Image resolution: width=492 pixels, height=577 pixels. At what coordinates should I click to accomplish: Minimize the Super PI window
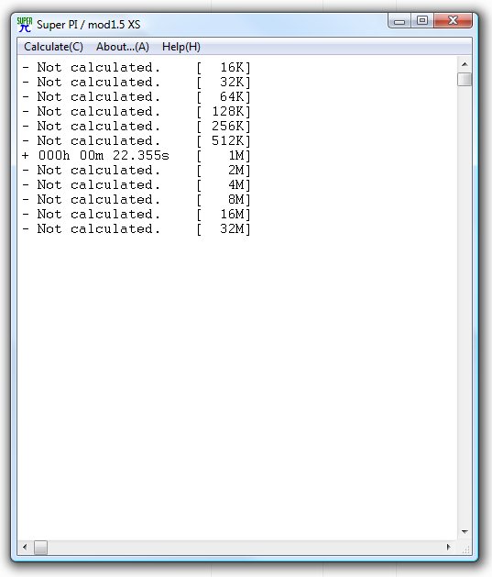(399, 21)
